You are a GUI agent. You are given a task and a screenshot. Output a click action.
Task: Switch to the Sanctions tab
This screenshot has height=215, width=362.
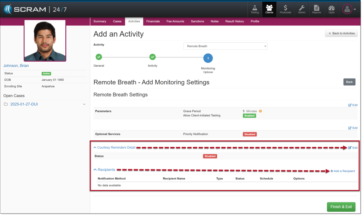pyautogui.click(x=197, y=21)
